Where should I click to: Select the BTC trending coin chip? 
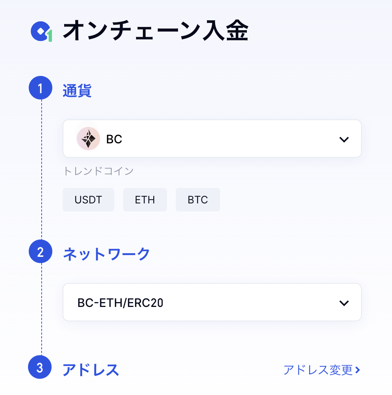point(197,199)
